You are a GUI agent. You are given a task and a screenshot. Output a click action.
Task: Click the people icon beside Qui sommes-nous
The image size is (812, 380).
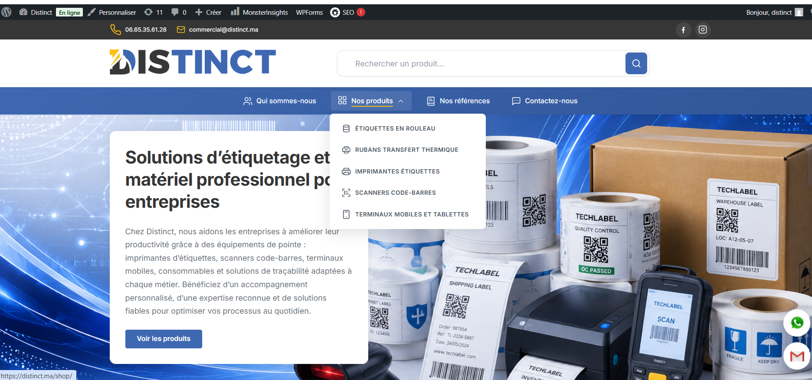coord(248,101)
